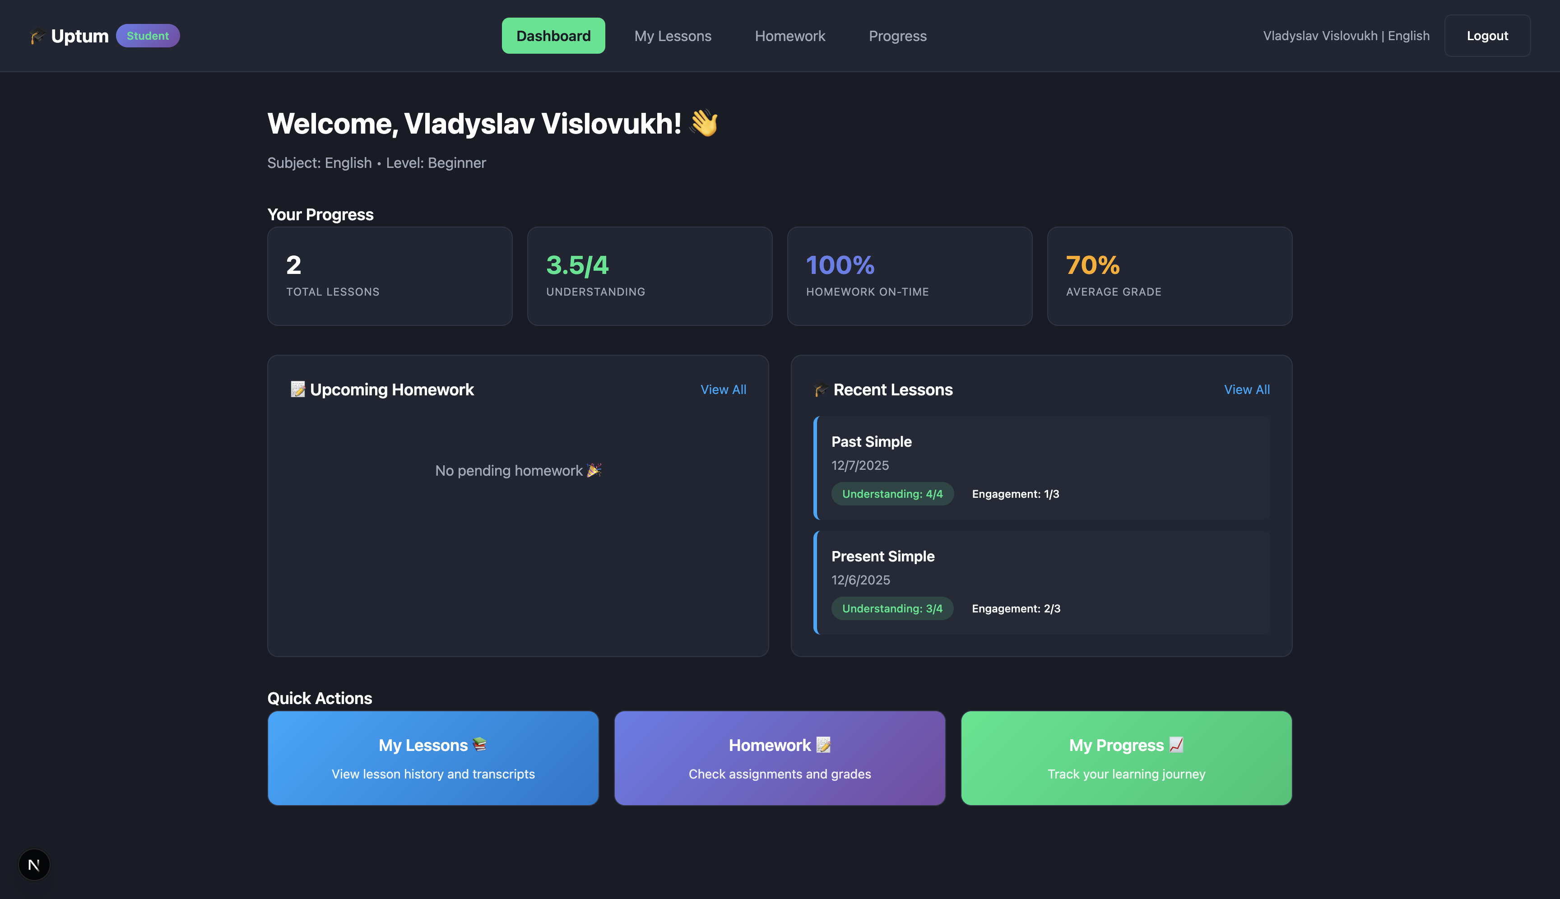Click the Next.js dev tools icon

[34, 864]
